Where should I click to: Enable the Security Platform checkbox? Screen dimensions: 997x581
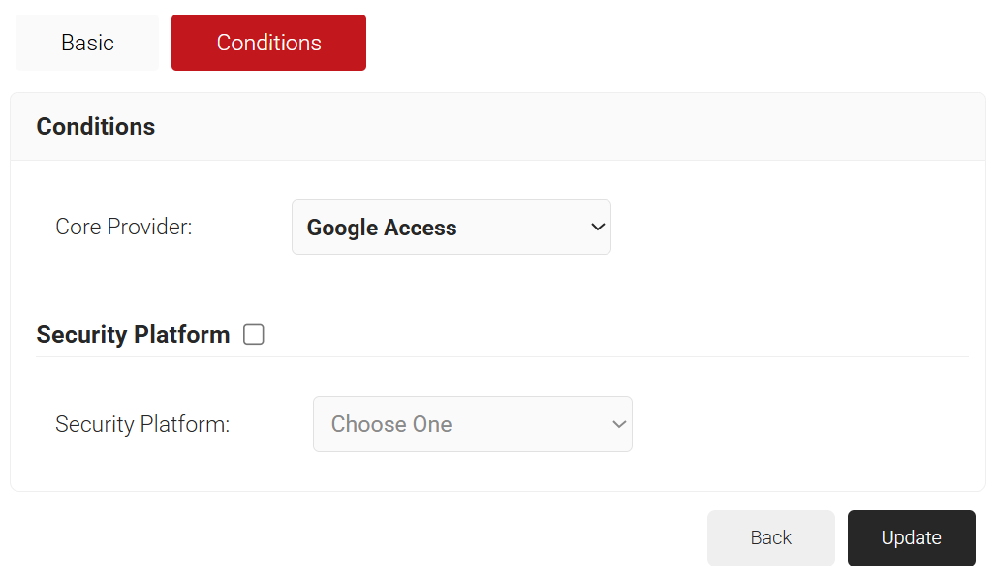pos(254,335)
